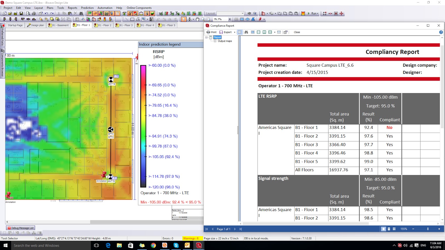Go to previous report page

tap(212, 229)
